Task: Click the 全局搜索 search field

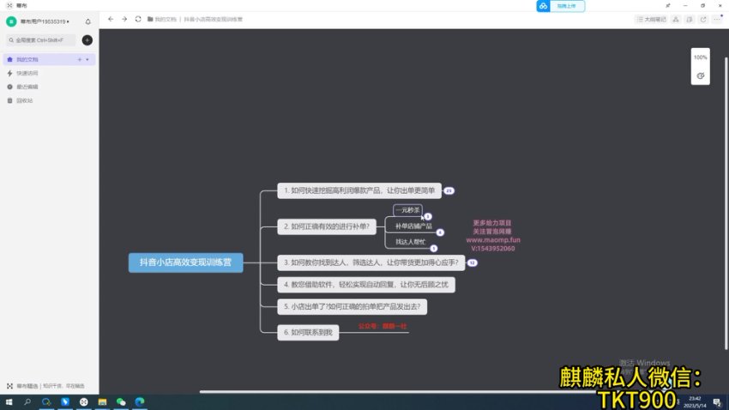Action: point(41,40)
